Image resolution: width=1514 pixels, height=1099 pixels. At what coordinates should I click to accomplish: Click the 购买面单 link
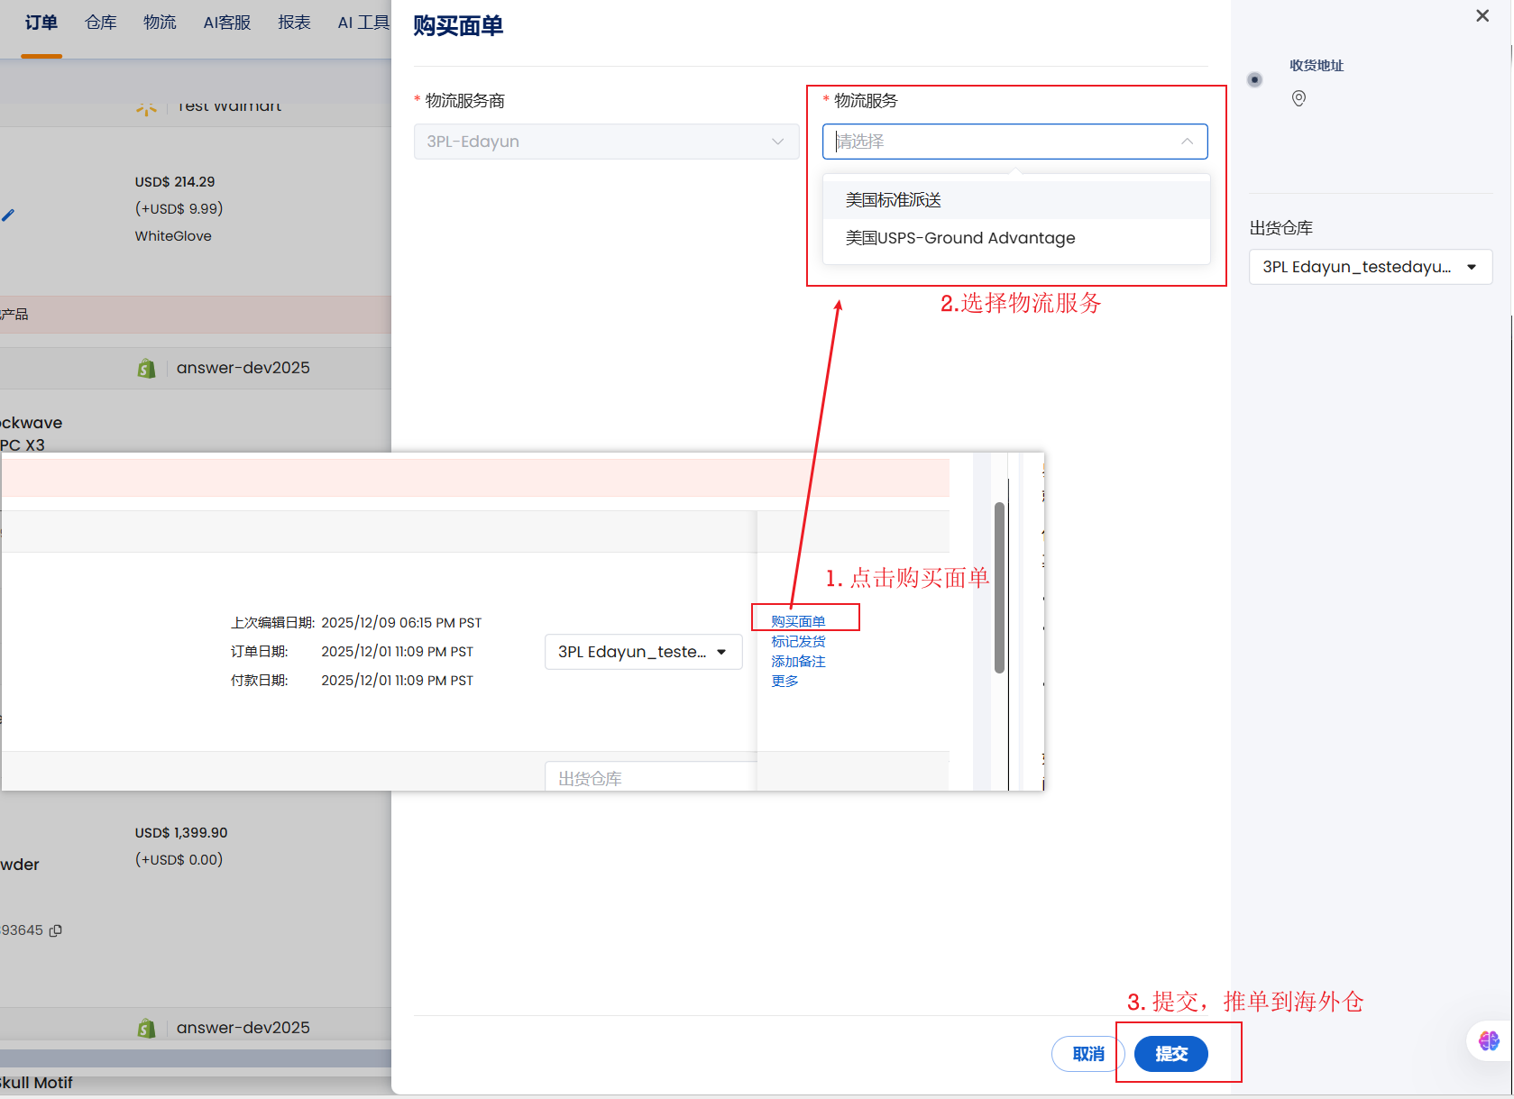point(798,621)
